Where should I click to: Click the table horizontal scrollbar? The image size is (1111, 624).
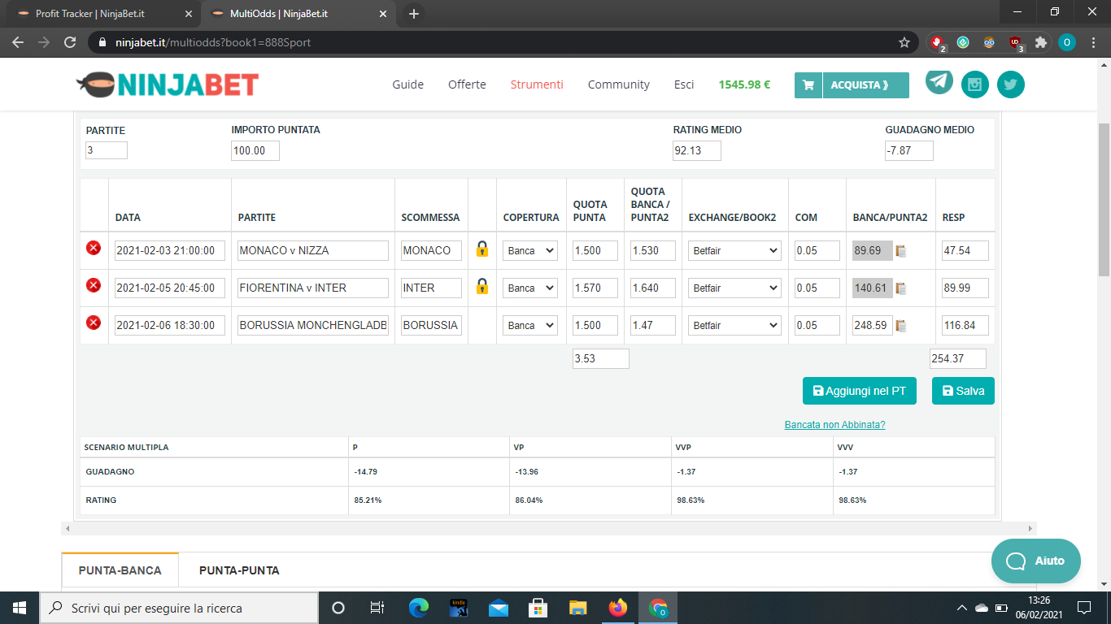(549, 528)
